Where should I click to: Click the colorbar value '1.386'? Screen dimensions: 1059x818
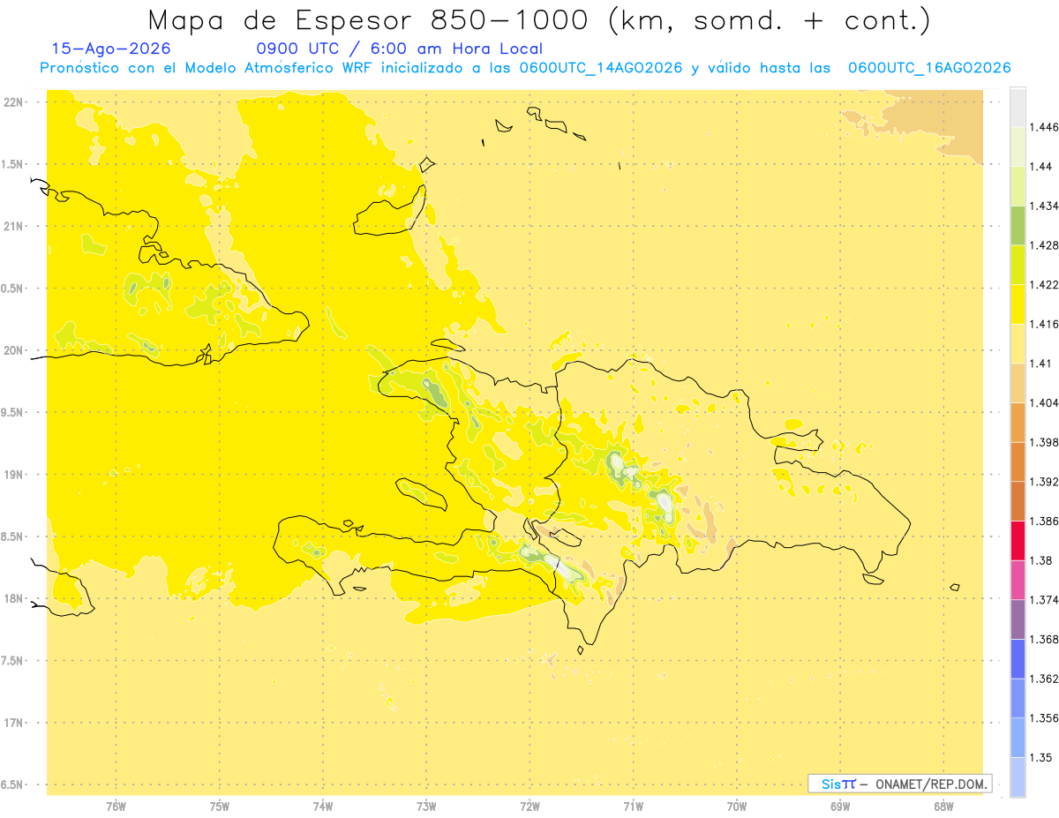click(x=1045, y=521)
